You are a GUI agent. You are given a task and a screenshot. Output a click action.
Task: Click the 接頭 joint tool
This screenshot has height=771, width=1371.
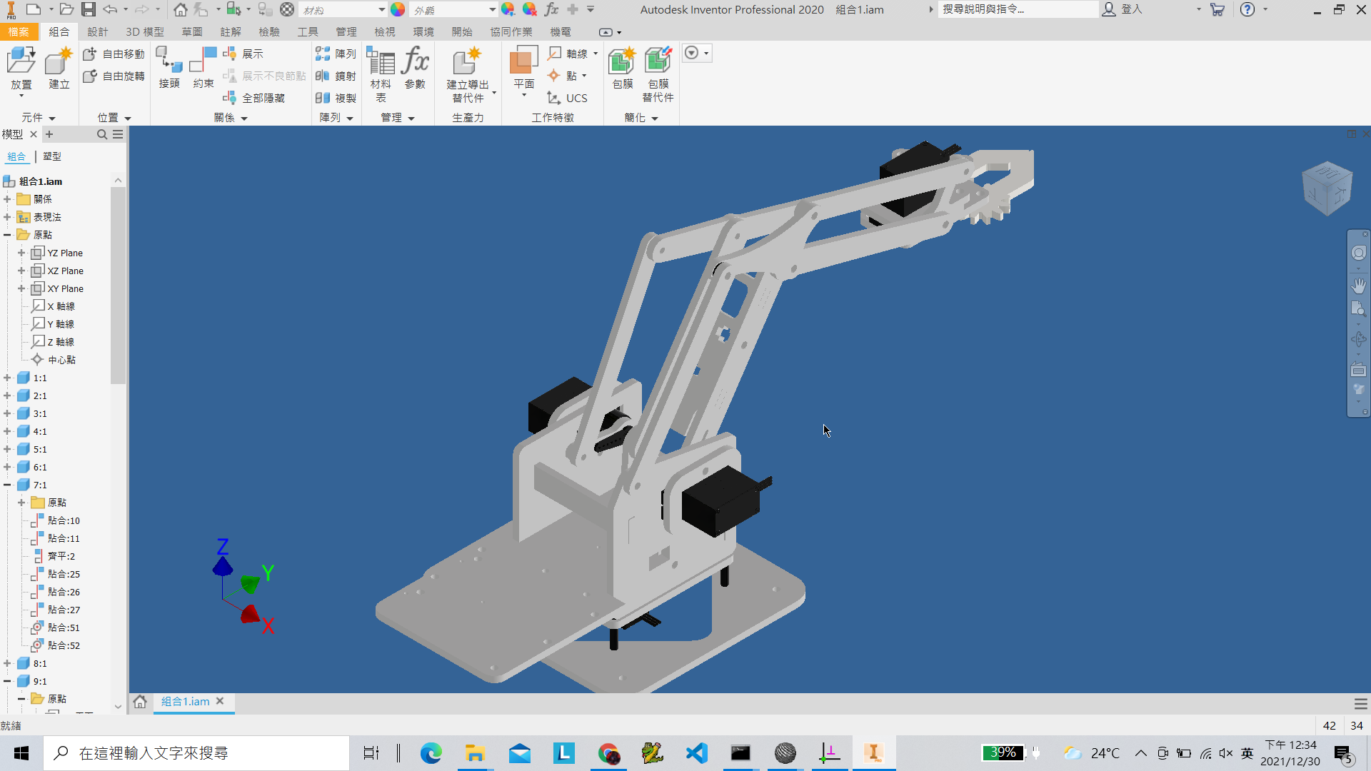169,68
